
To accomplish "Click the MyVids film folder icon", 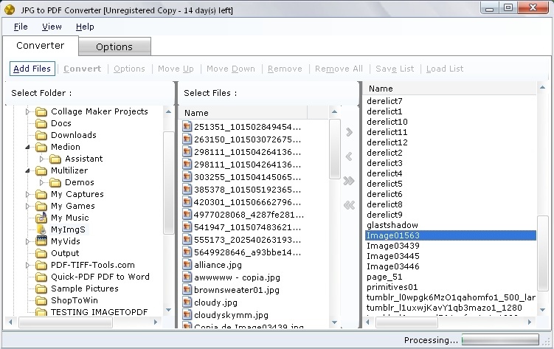I will pos(41,241).
